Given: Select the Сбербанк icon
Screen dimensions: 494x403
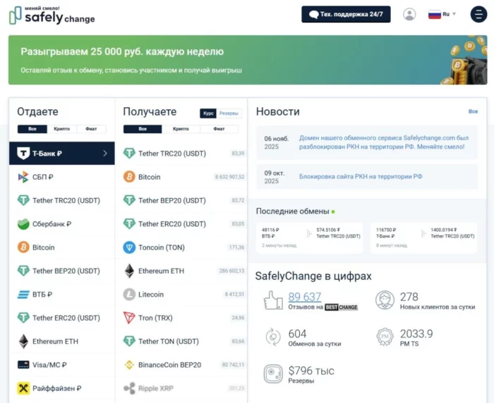Looking at the screenshot, I should coord(23,224).
